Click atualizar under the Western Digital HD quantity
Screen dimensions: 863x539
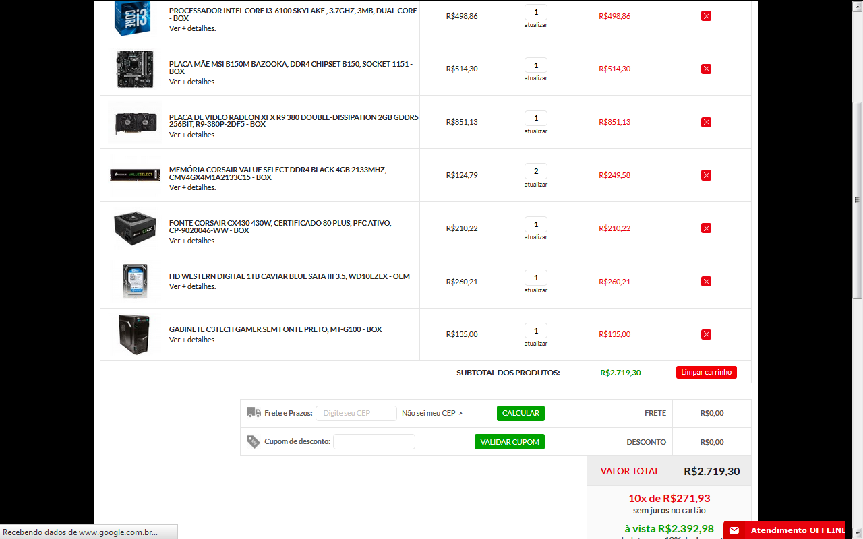(536, 290)
